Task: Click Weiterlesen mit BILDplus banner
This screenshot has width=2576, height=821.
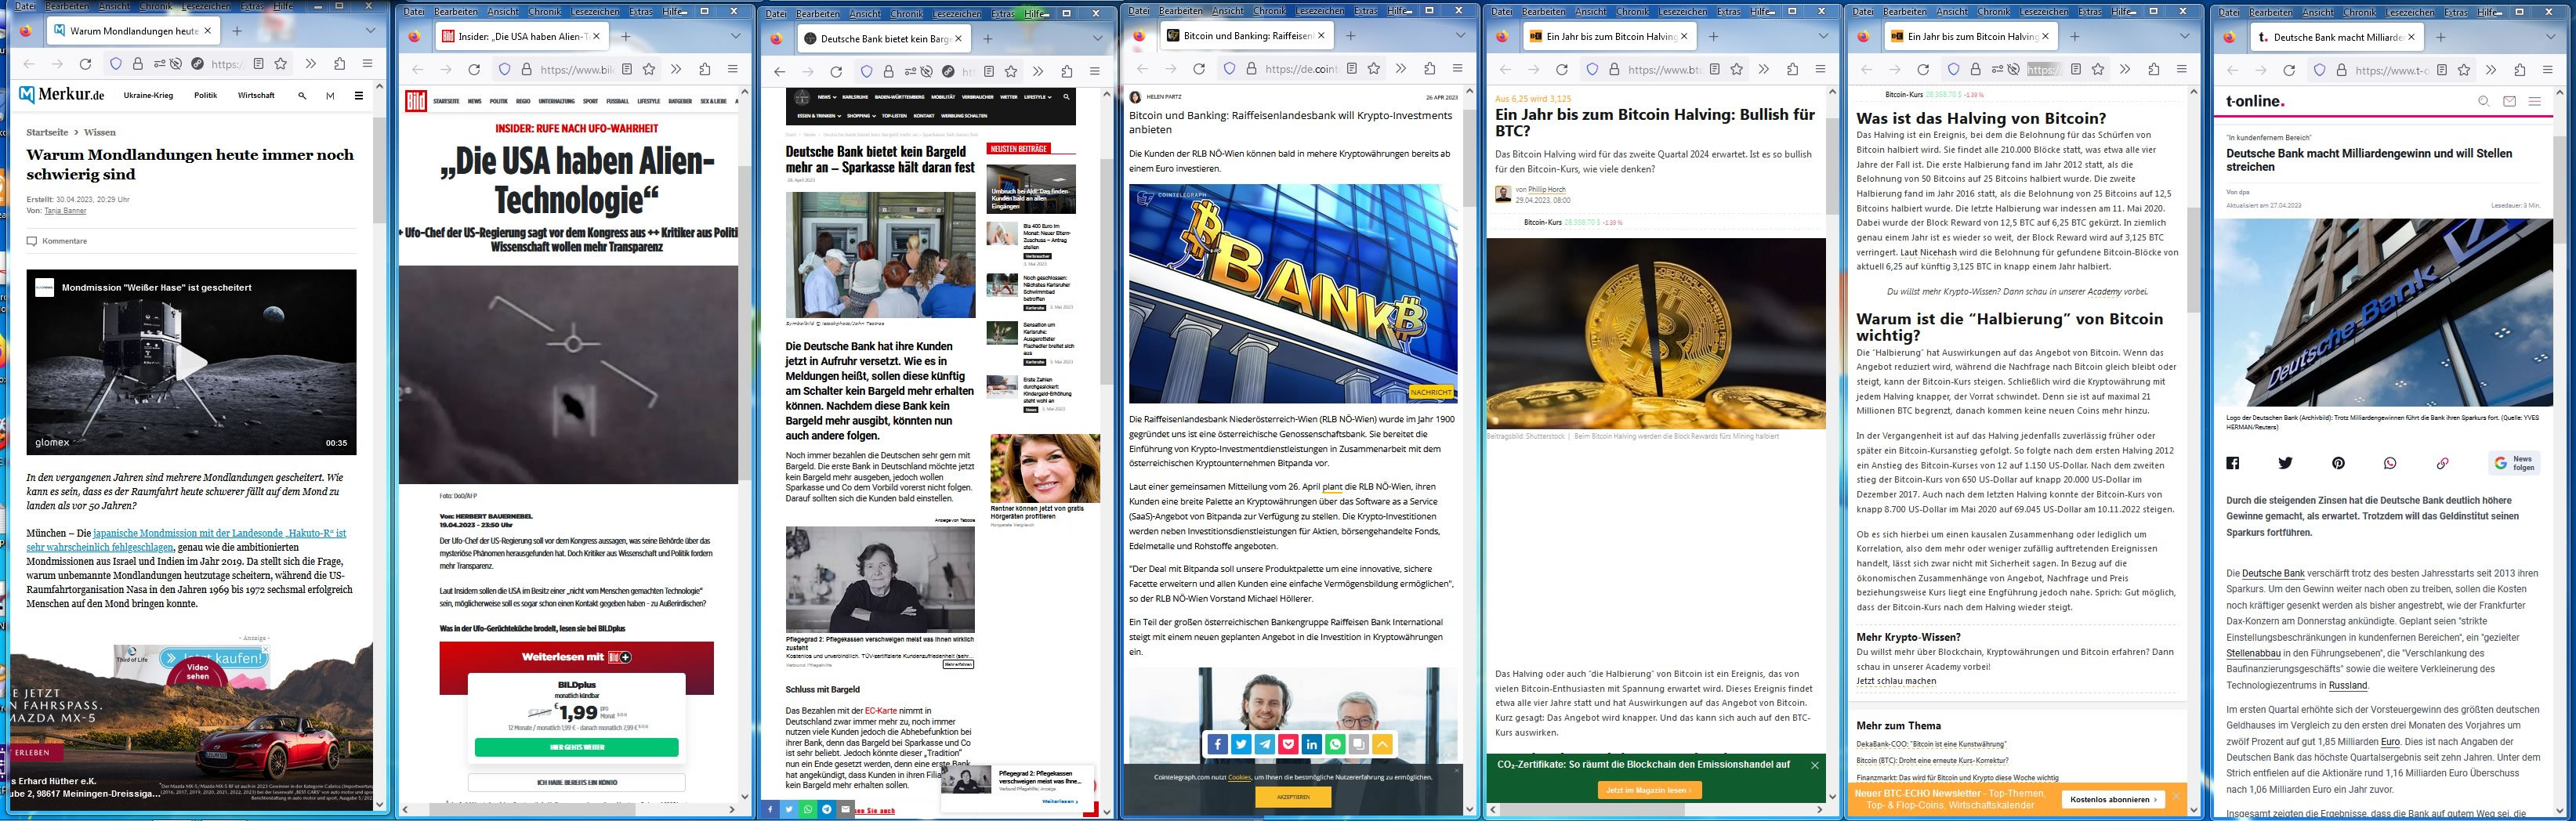Action: tap(576, 657)
